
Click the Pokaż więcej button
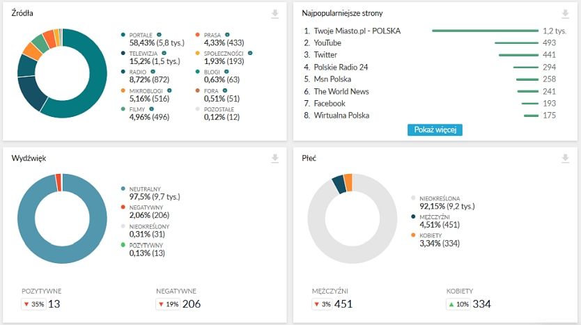[434, 130]
